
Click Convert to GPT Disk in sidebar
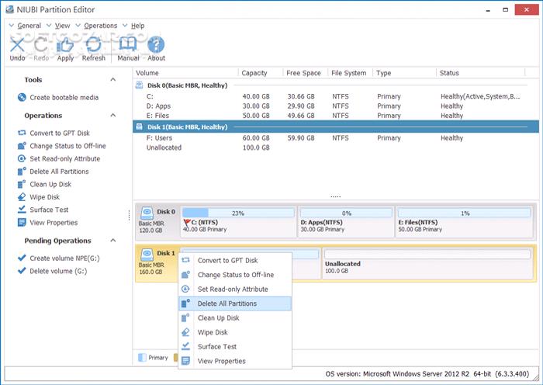60,133
